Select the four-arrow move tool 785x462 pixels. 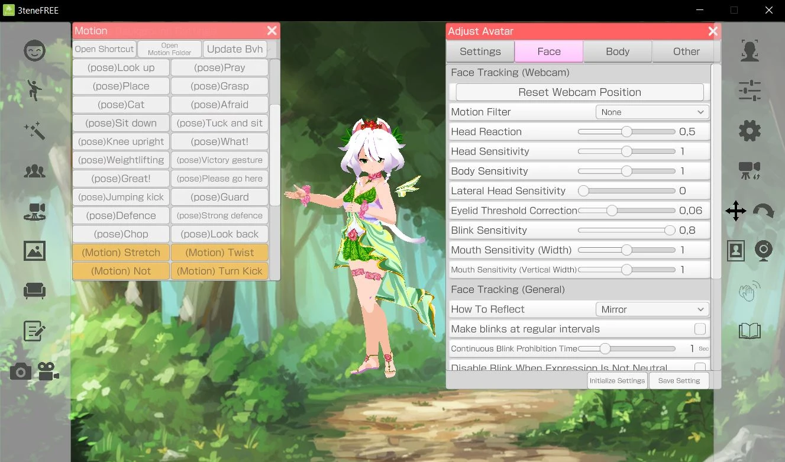coord(736,211)
